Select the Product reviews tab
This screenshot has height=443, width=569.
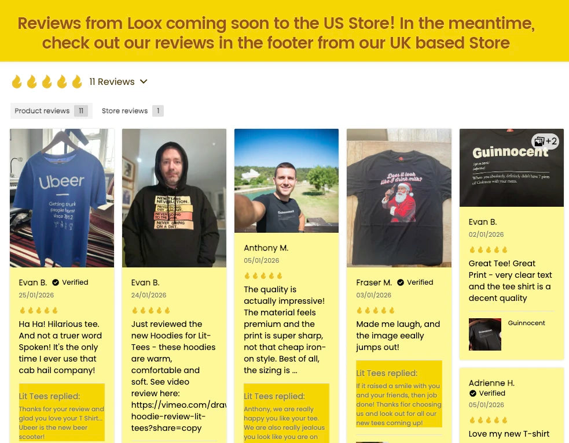51,111
